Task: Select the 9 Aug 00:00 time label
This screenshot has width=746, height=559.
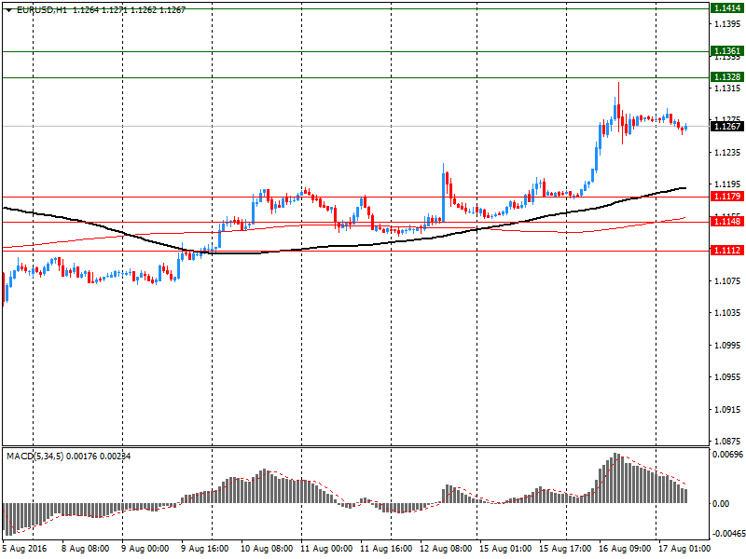Action: pos(145,549)
